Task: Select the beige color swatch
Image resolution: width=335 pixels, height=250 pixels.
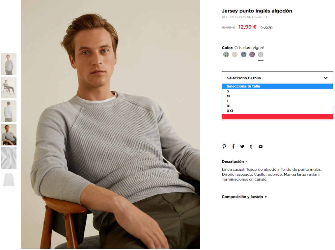Action: 235,55
